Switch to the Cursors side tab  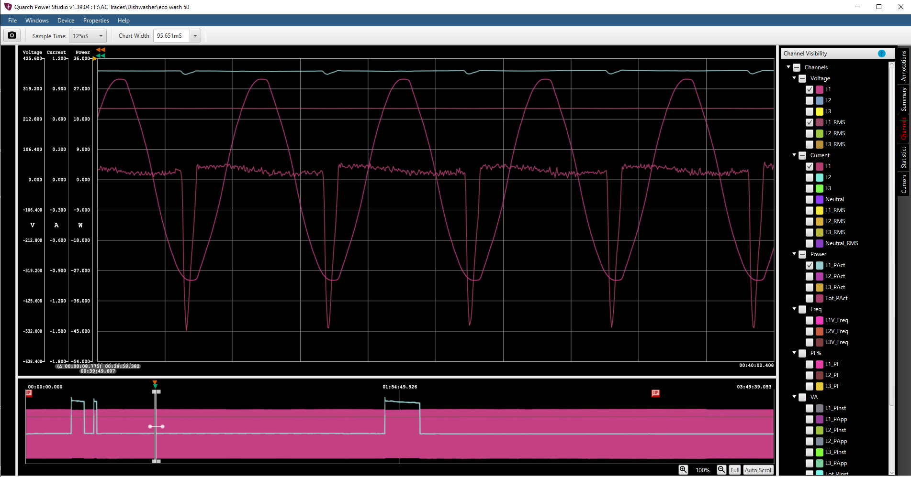903,184
